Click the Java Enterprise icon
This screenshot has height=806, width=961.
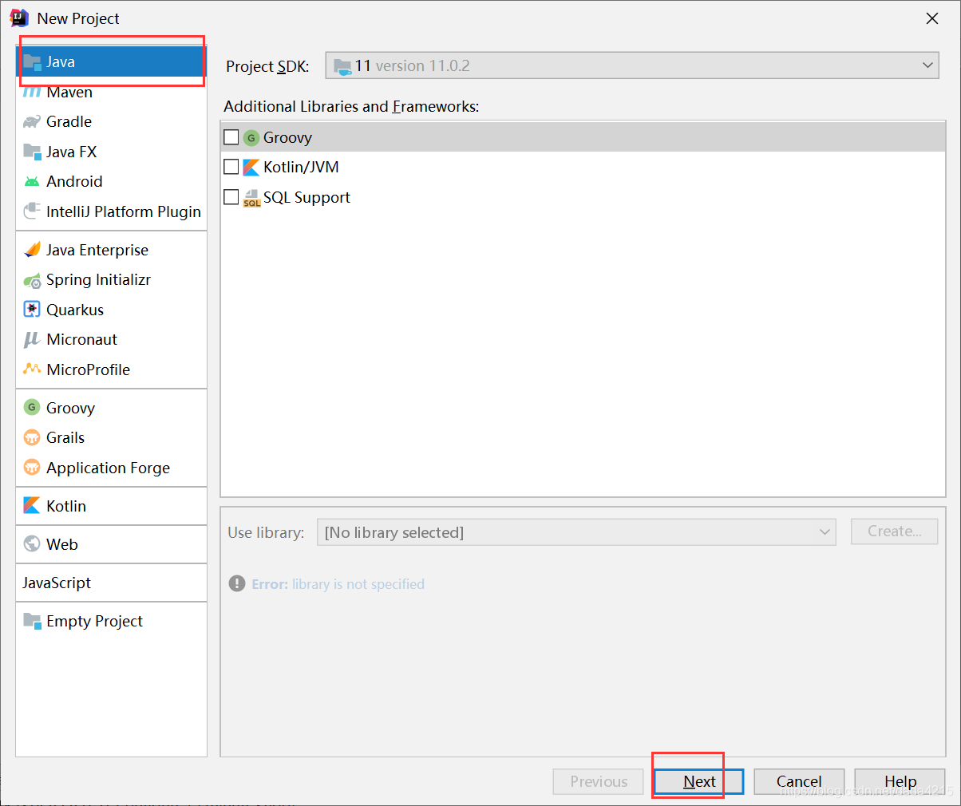pyautogui.click(x=32, y=250)
